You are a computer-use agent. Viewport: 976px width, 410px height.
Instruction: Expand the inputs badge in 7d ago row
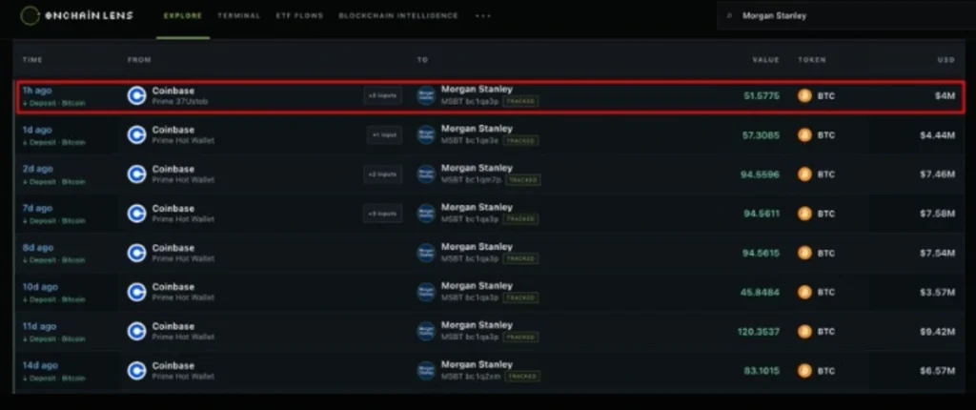click(x=383, y=214)
